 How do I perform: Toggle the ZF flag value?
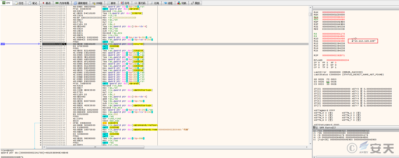[319, 62]
